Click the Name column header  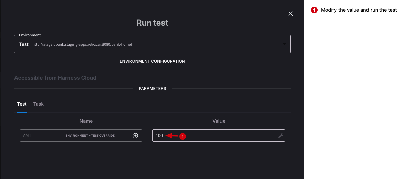pyautogui.click(x=86, y=121)
